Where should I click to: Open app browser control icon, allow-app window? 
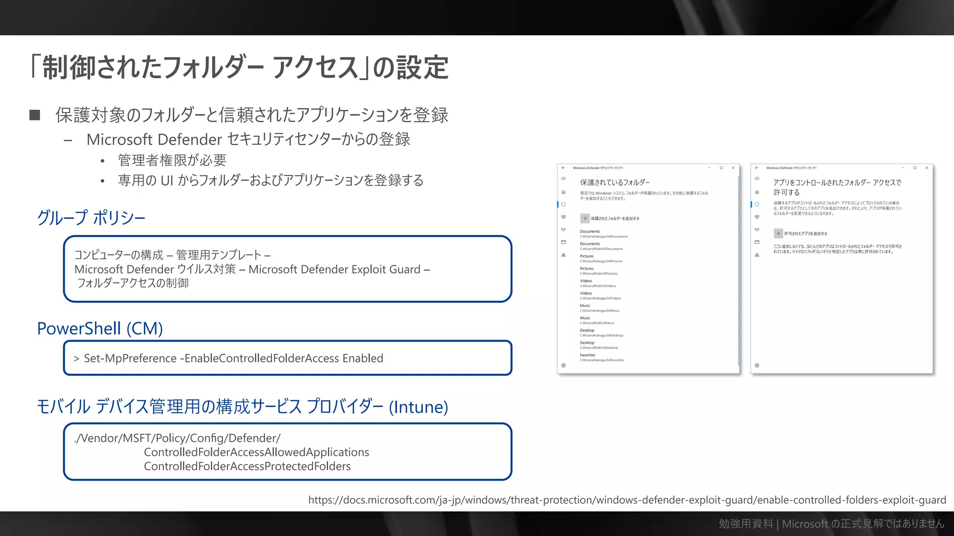pos(756,242)
